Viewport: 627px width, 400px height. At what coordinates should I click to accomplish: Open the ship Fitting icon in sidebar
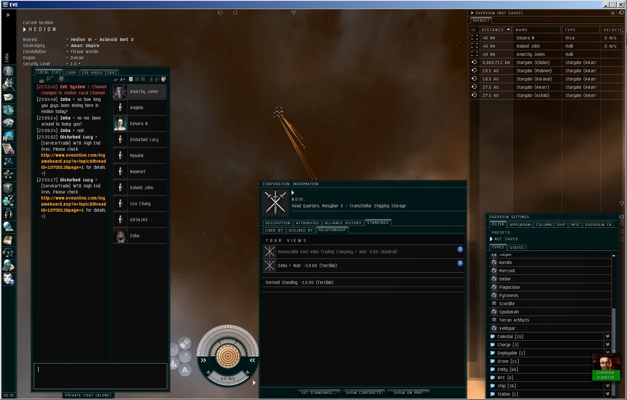8,110
